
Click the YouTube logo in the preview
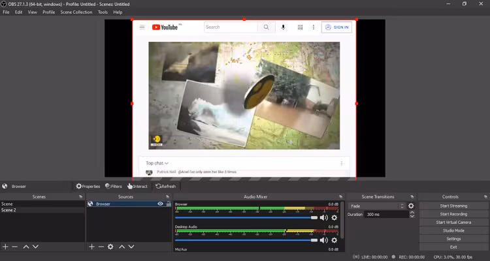(165, 27)
